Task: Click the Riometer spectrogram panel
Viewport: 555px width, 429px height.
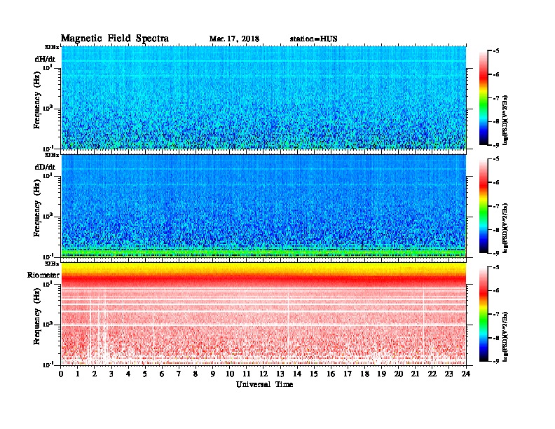Action: 263,314
